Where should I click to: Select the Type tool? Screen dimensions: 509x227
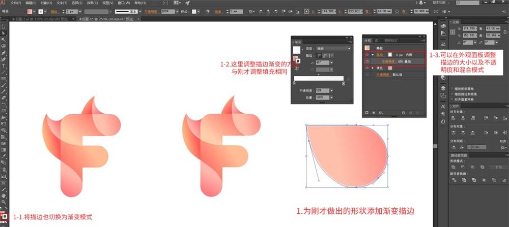[4, 66]
